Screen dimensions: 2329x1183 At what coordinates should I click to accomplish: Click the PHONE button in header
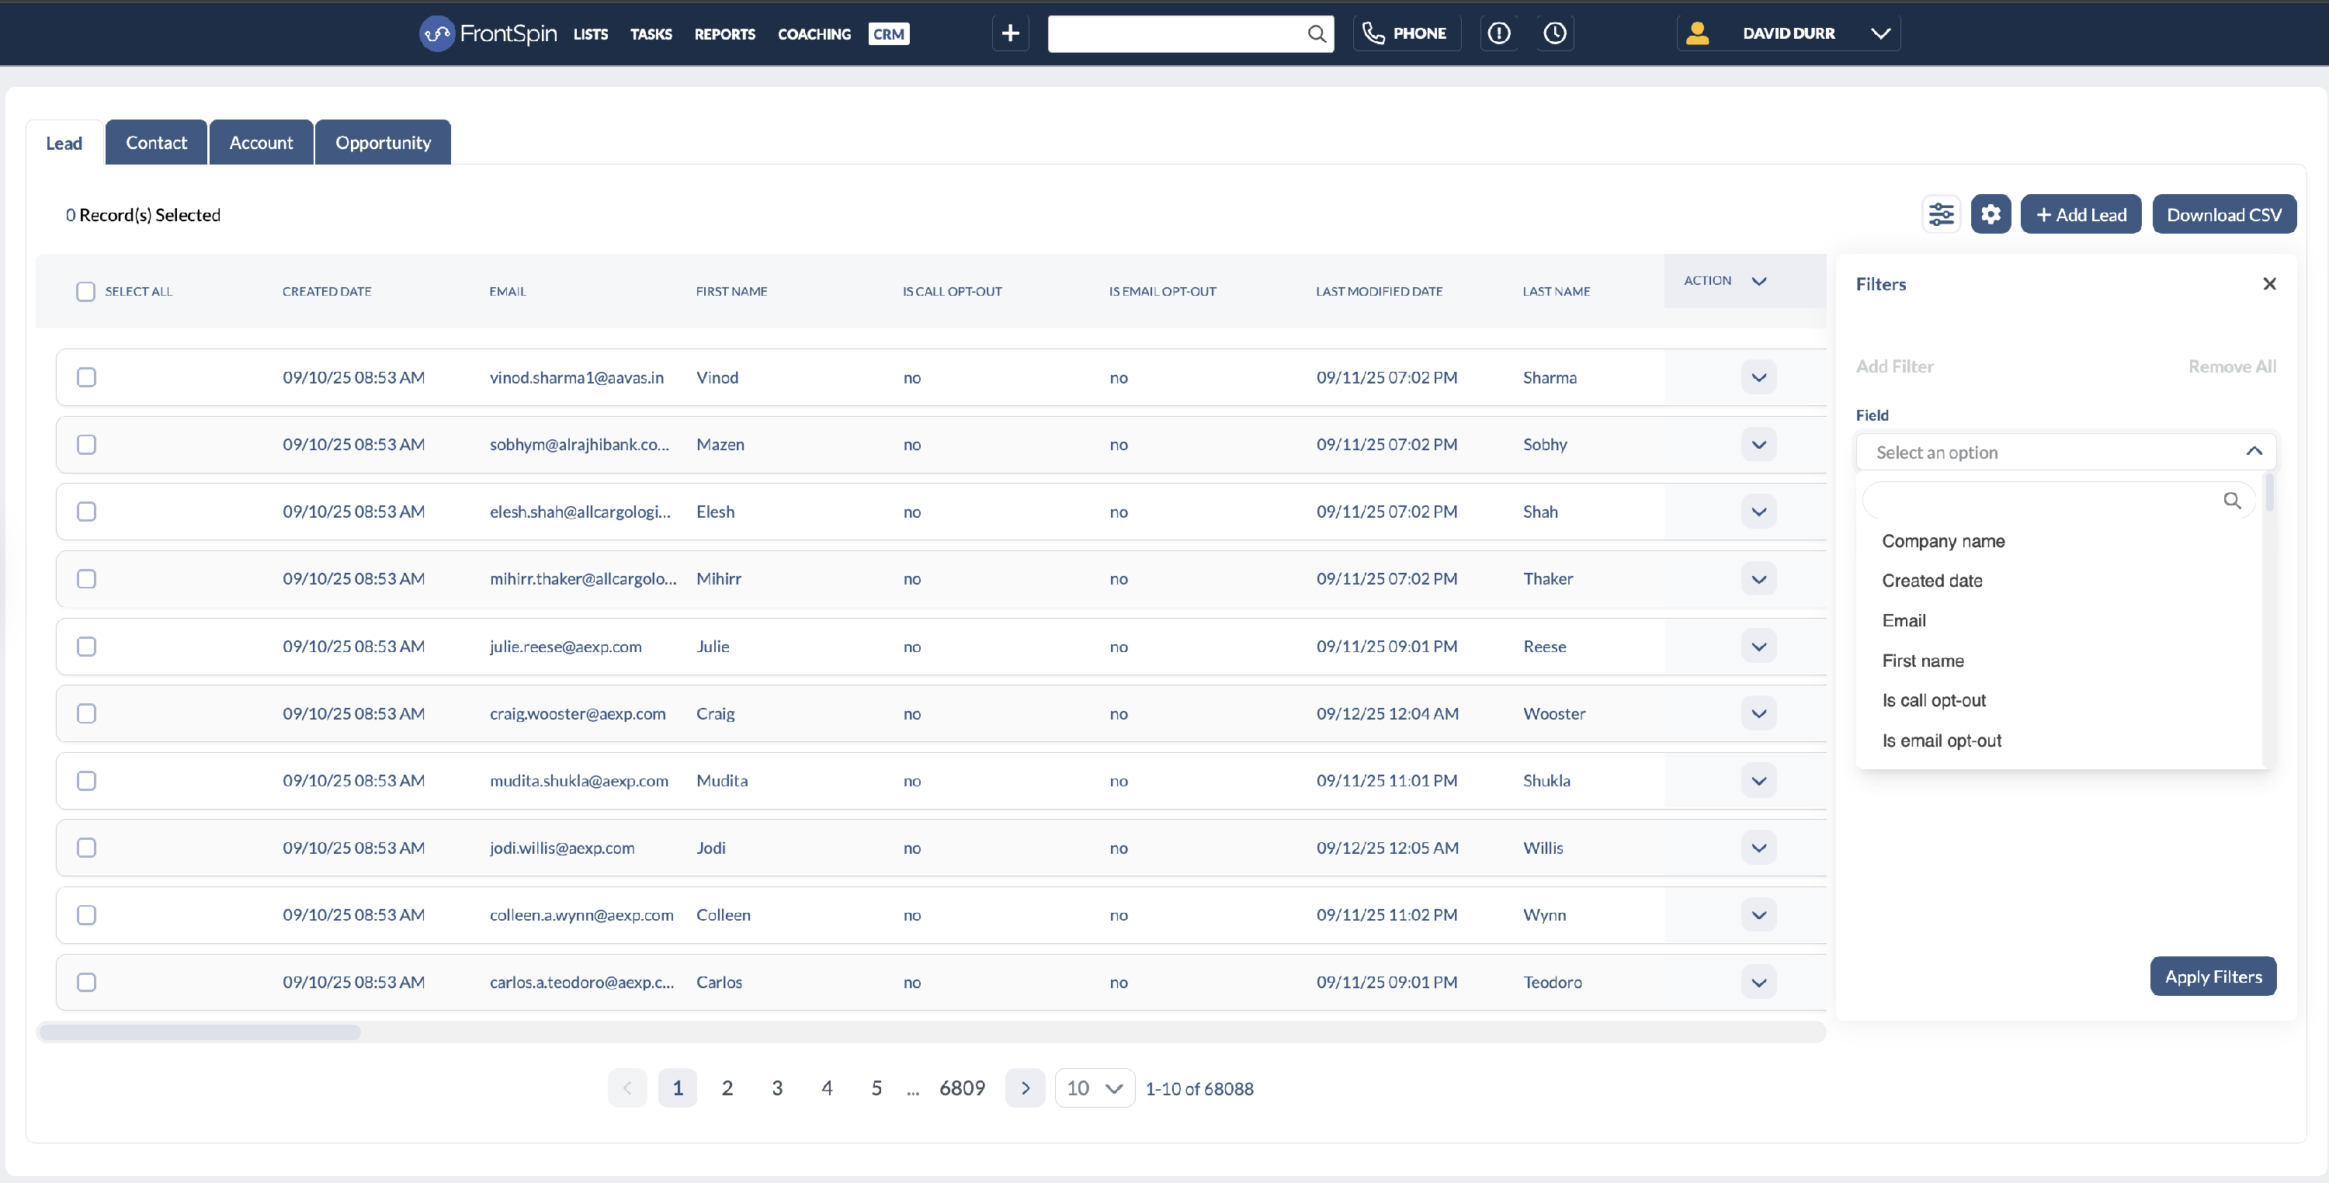coord(1406,33)
